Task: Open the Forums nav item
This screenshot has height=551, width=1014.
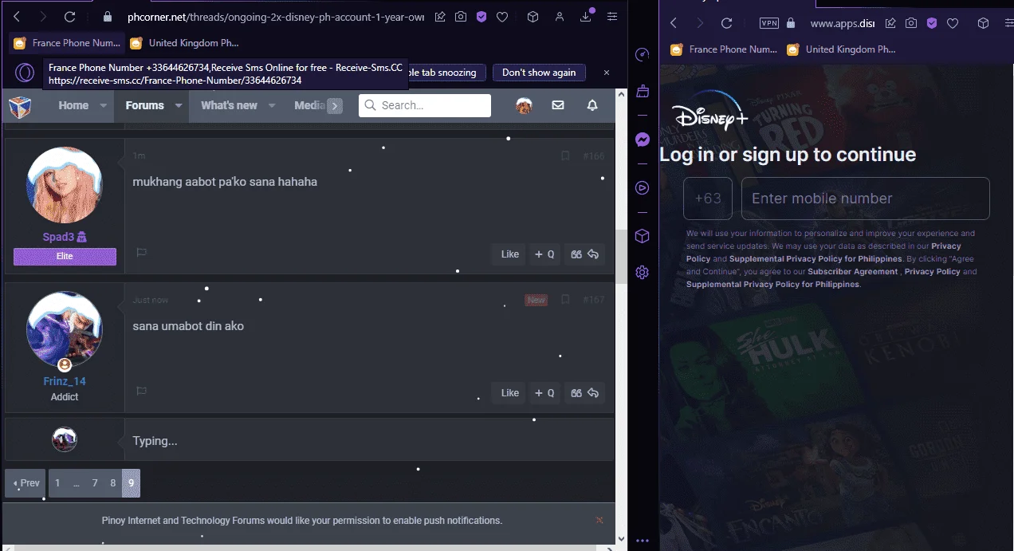Action: tap(144, 105)
